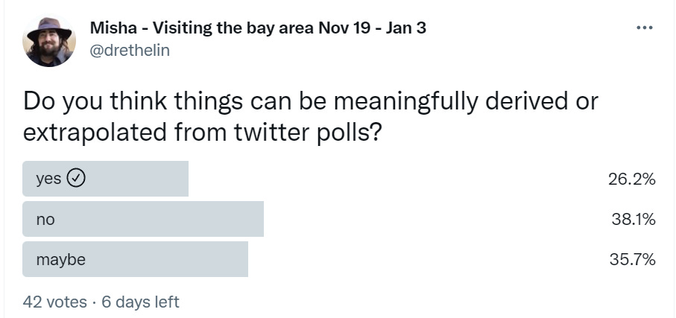Click the 26.2% result for yes
Image resolution: width=676 pixels, height=318 pixels.
[x=631, y=179]
